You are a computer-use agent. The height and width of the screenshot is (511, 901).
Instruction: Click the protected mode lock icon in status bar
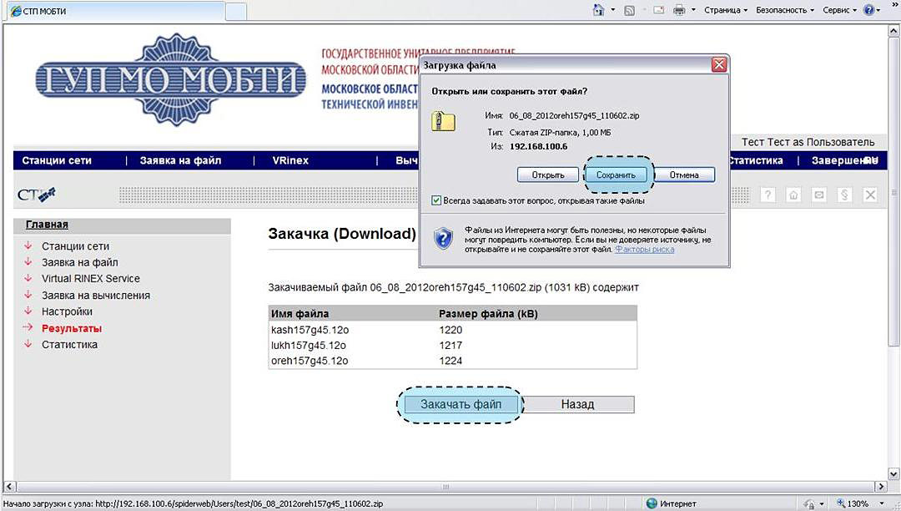coord(809,503)
